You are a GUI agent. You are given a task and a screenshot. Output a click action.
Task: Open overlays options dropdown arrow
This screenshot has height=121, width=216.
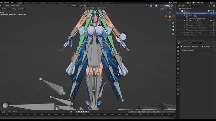pyautogui.click(x=159, y=6)
